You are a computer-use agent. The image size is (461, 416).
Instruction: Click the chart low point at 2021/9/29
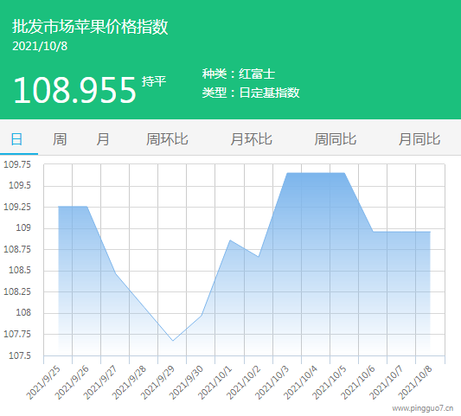click(173, 341)
